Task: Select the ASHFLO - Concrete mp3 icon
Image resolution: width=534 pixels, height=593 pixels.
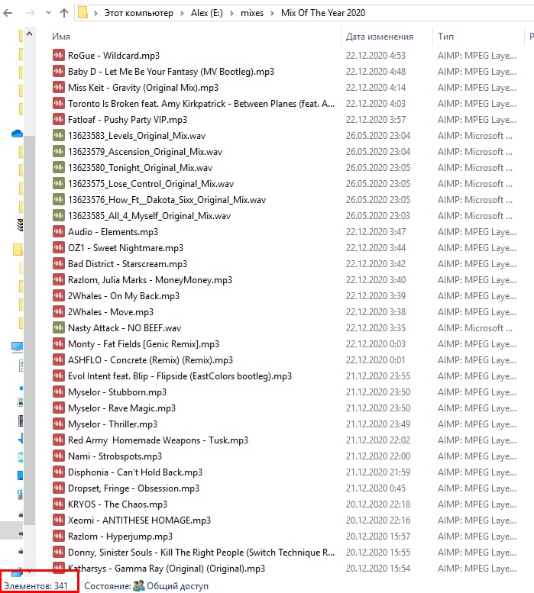Action: click(59, 359)
